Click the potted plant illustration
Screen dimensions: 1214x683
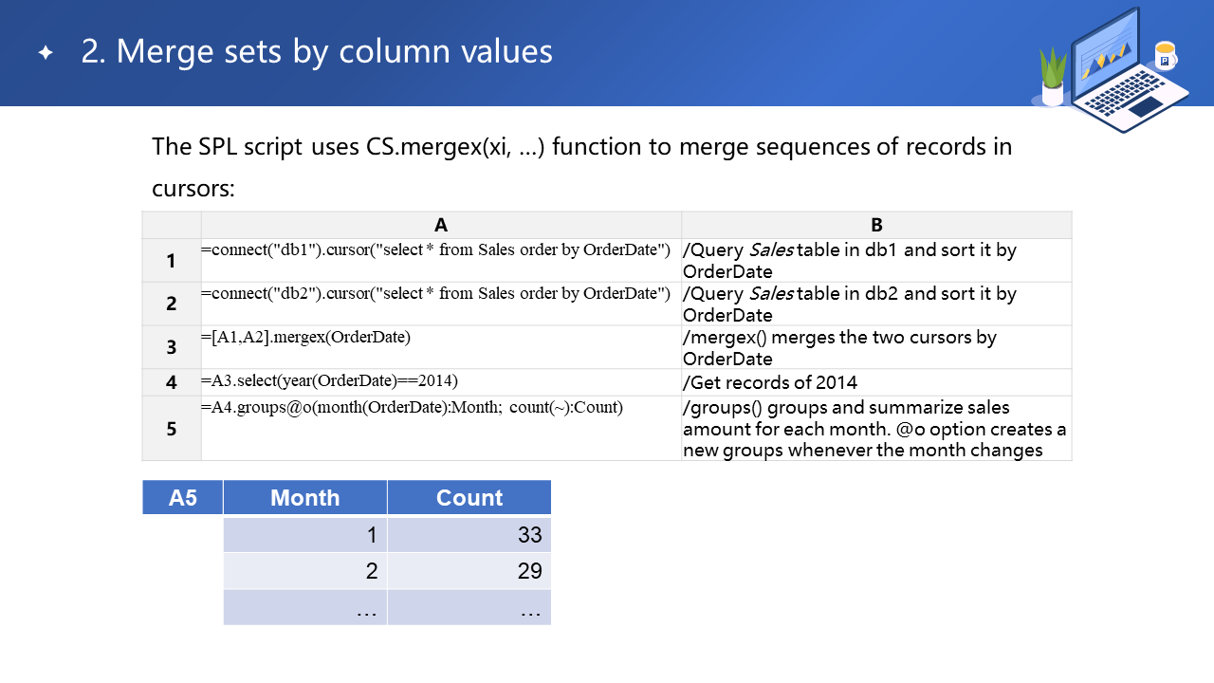pos(1053,78)
